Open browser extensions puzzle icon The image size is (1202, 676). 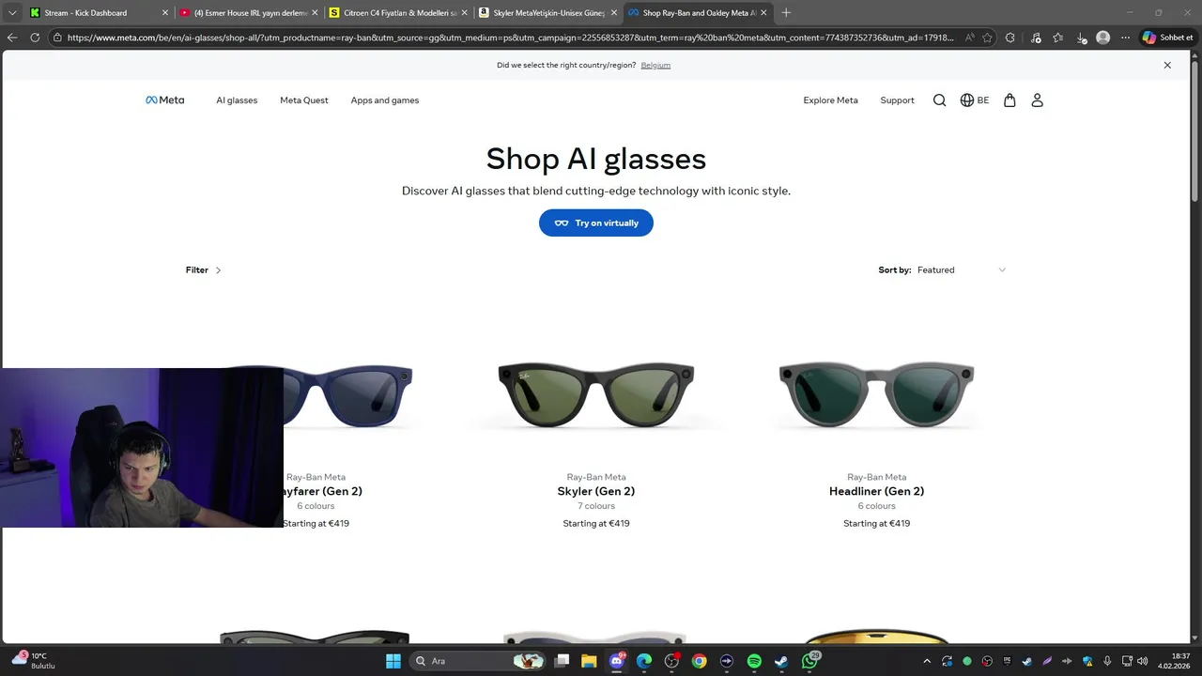[1009, 38]
